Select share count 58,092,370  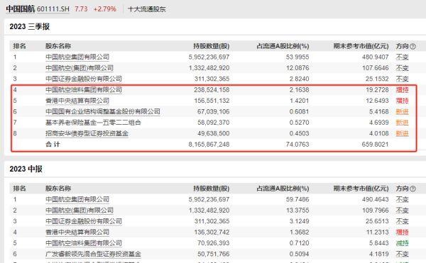click(x=213, y=123)
